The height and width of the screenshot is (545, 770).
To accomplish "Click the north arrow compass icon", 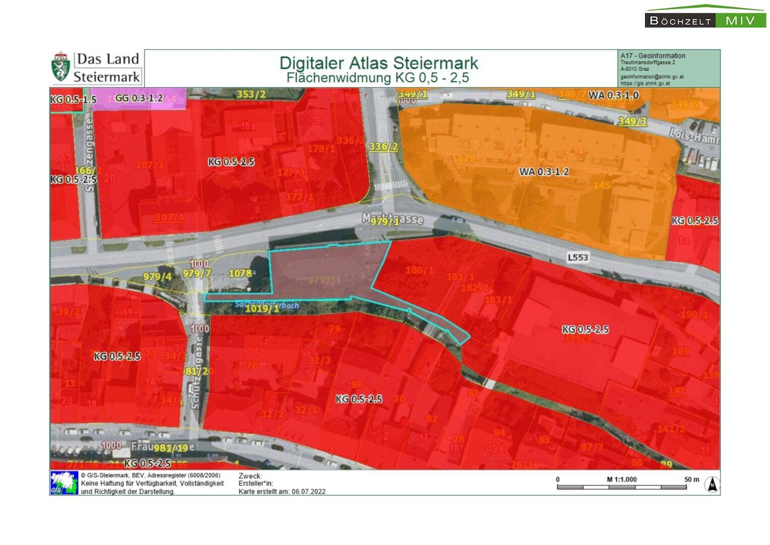I will [712, 484].
